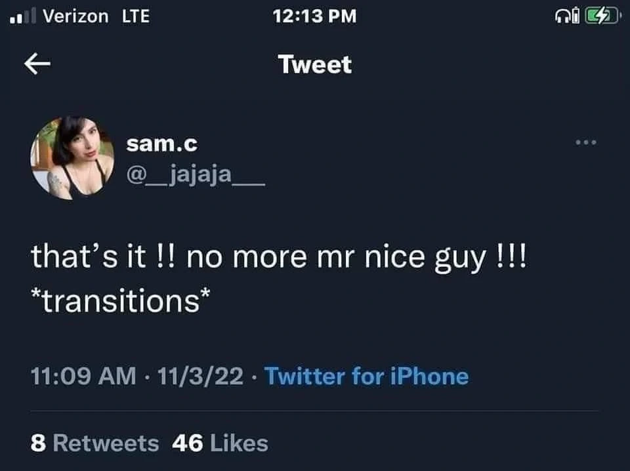View the 8 Retweets list
The image size is (630, 471).
(95, 443)
